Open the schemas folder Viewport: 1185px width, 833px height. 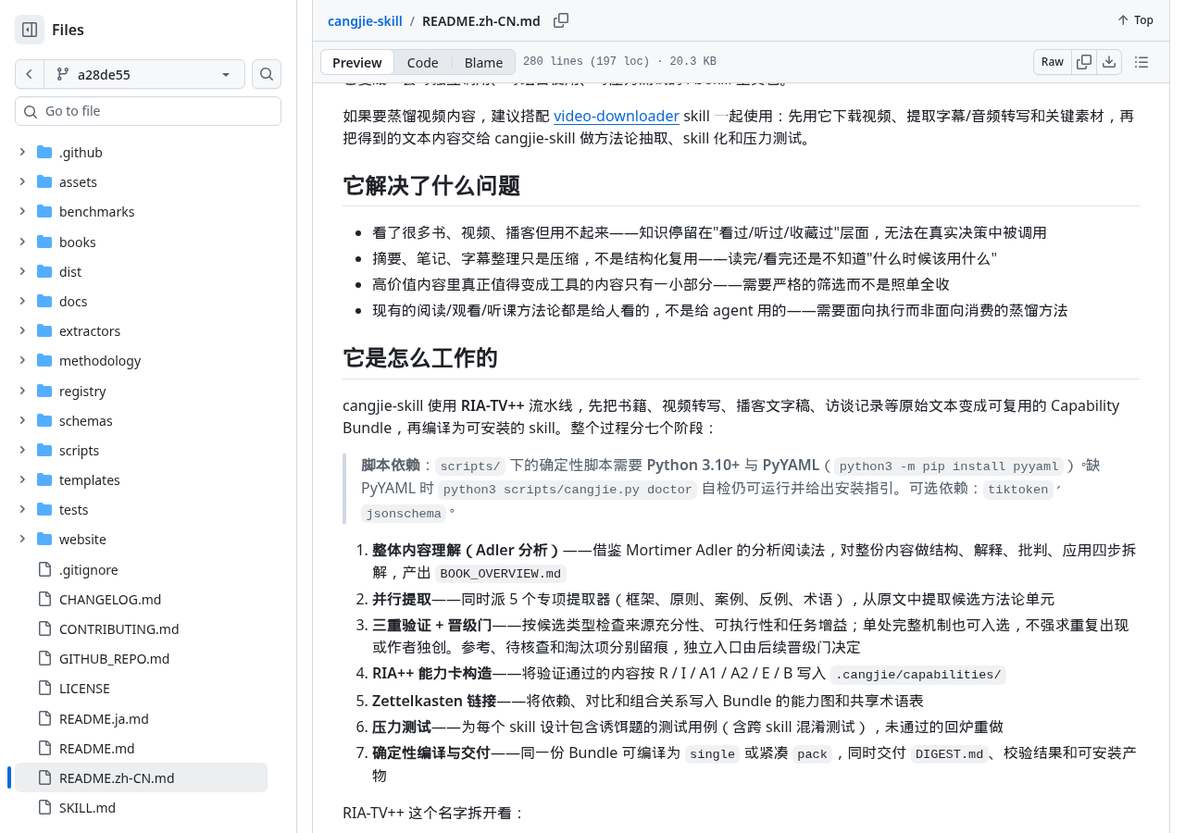click(x=86, y=421)
